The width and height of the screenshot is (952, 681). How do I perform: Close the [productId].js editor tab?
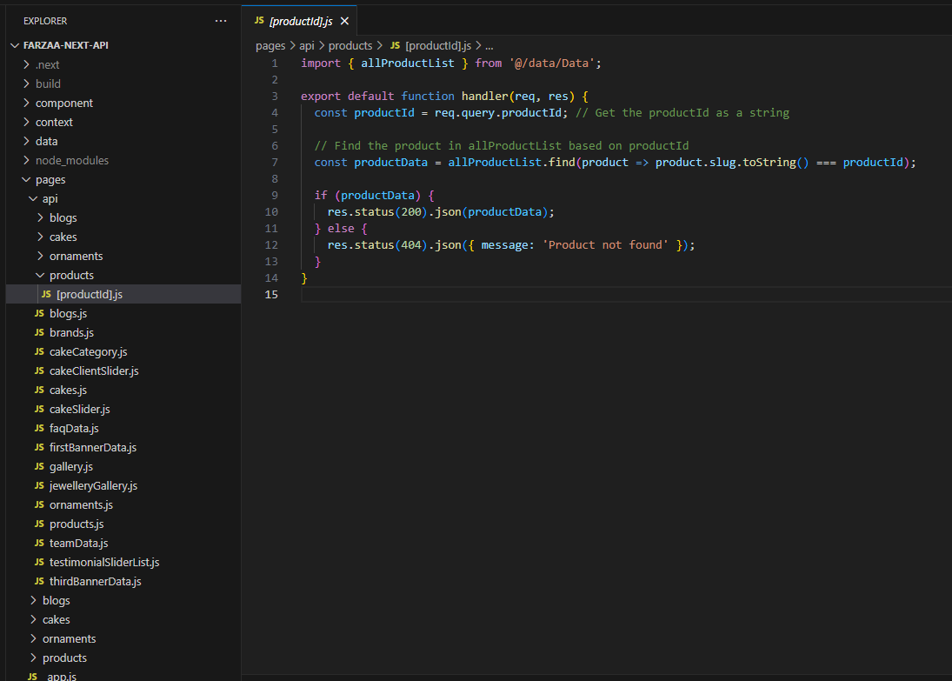coord(345,20)
